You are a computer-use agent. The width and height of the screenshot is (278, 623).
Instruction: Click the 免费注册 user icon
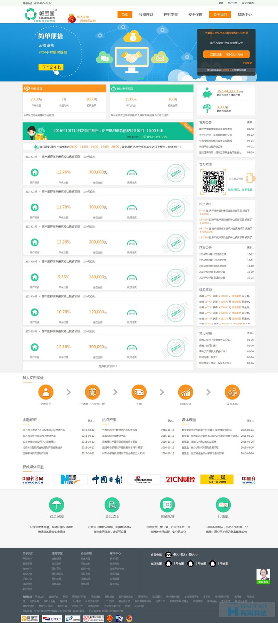pyautogui.click(x=46, y=392)
